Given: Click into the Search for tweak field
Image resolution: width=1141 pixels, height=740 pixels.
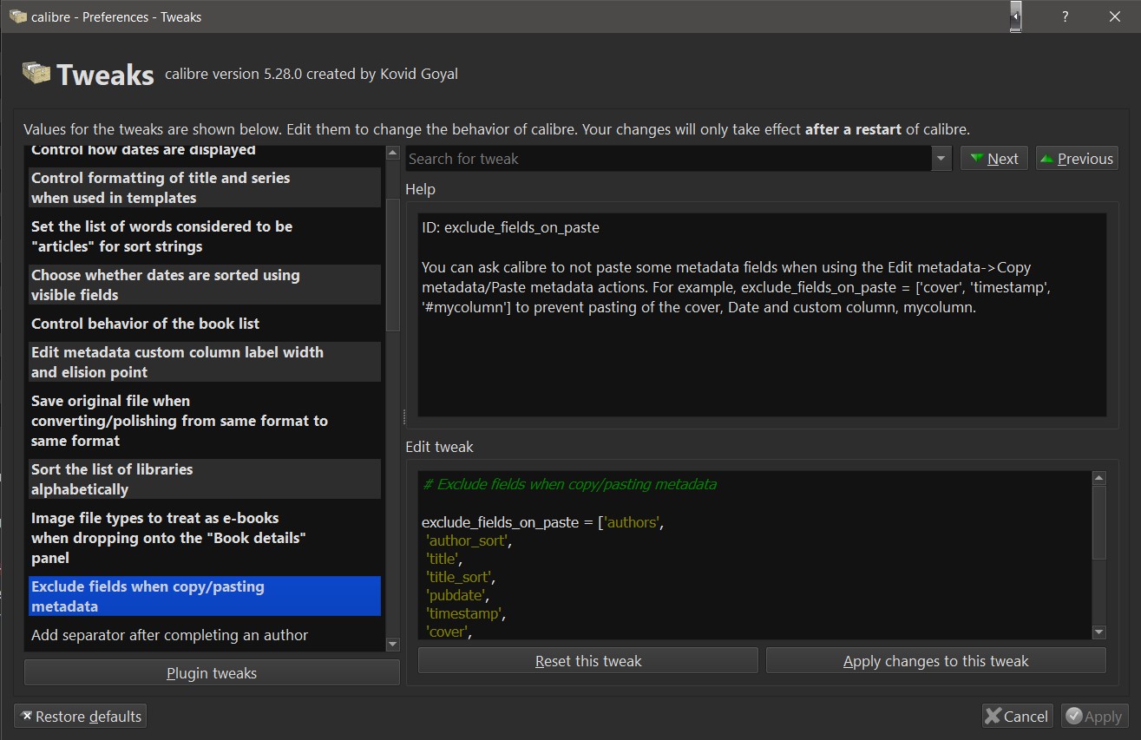Looking at the screenshot, I should coord(668,159).
